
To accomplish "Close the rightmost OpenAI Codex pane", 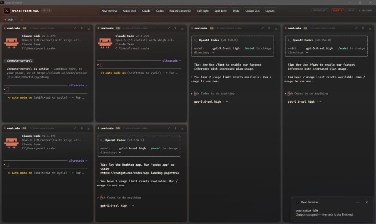I will tap(370, 29).
